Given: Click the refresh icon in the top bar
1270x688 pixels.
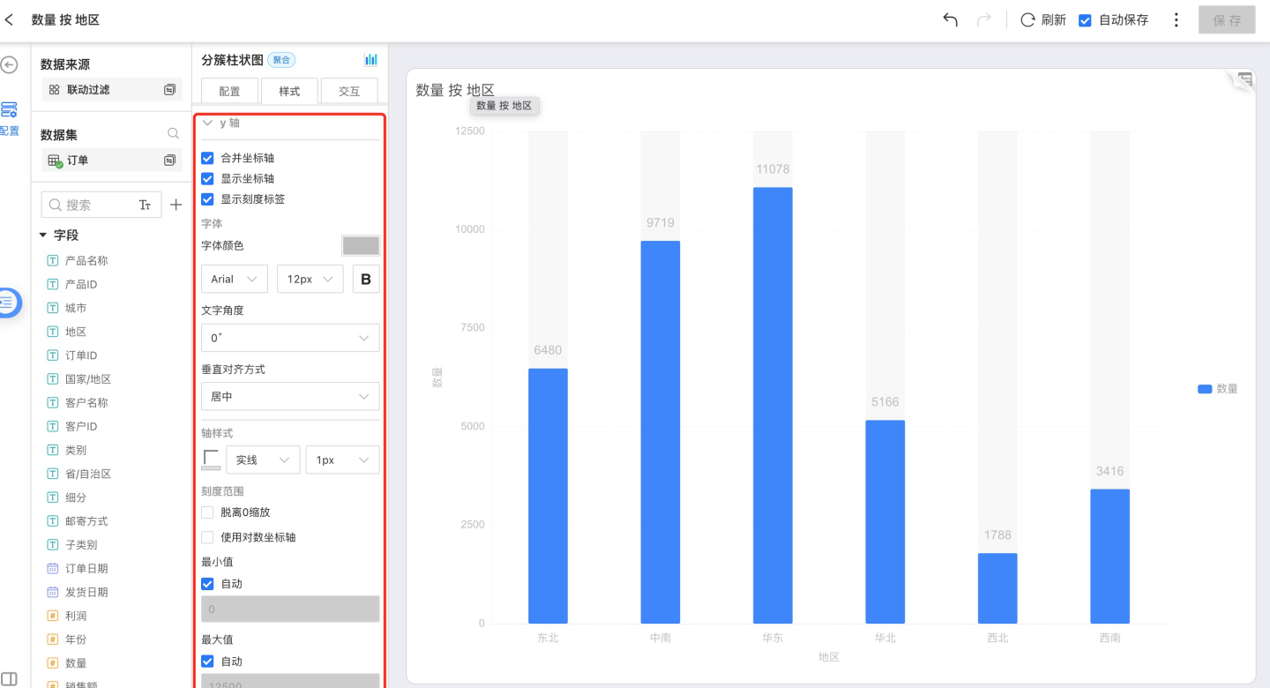Looking at the screenshot, I should click(1027, 19).
